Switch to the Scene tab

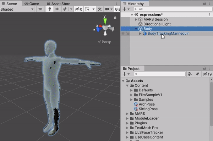[x=10, y=4]
